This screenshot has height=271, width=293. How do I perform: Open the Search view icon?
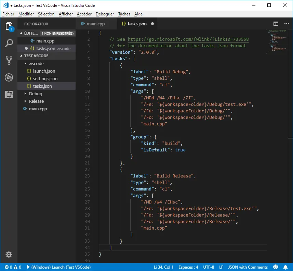click(x=9, y=43)
